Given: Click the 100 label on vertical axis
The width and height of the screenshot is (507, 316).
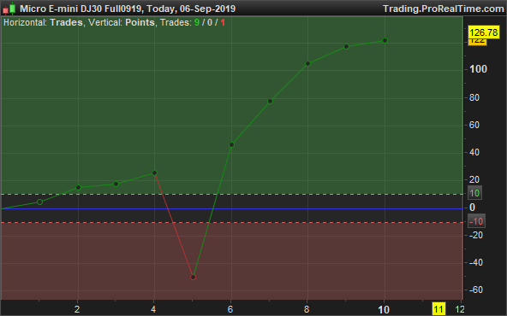Looking at the screenshot, I should click(x=479, y=69).
